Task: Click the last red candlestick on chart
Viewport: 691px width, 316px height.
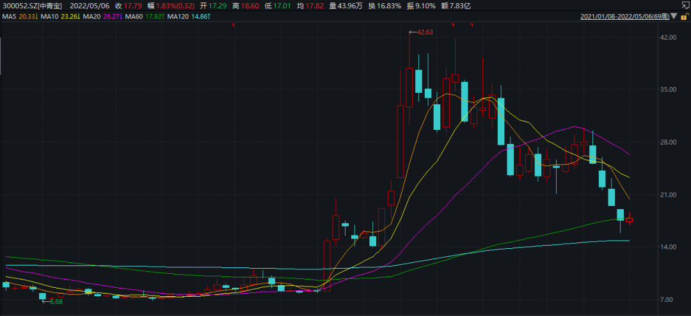Action: [630, 219]
